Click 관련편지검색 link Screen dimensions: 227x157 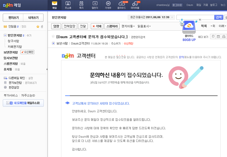pyautogui.click(x=138, y=37)
